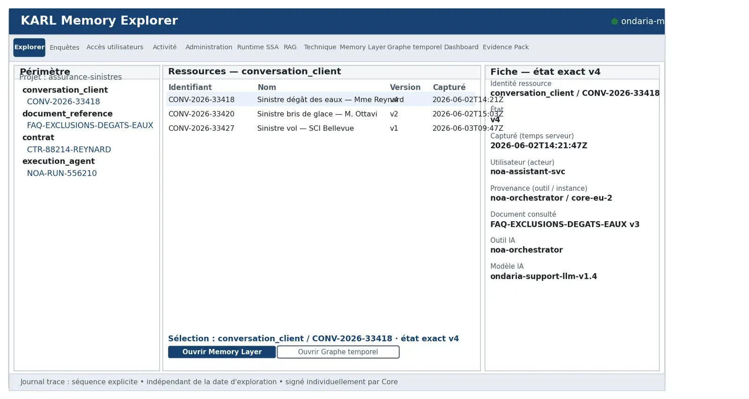Click the Ouvrir Graphe temporel button

[x=338, y=352]
